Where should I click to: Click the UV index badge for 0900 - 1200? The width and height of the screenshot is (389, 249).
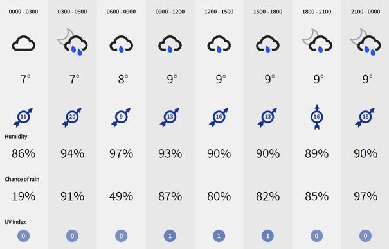click(x=170, y=236)
